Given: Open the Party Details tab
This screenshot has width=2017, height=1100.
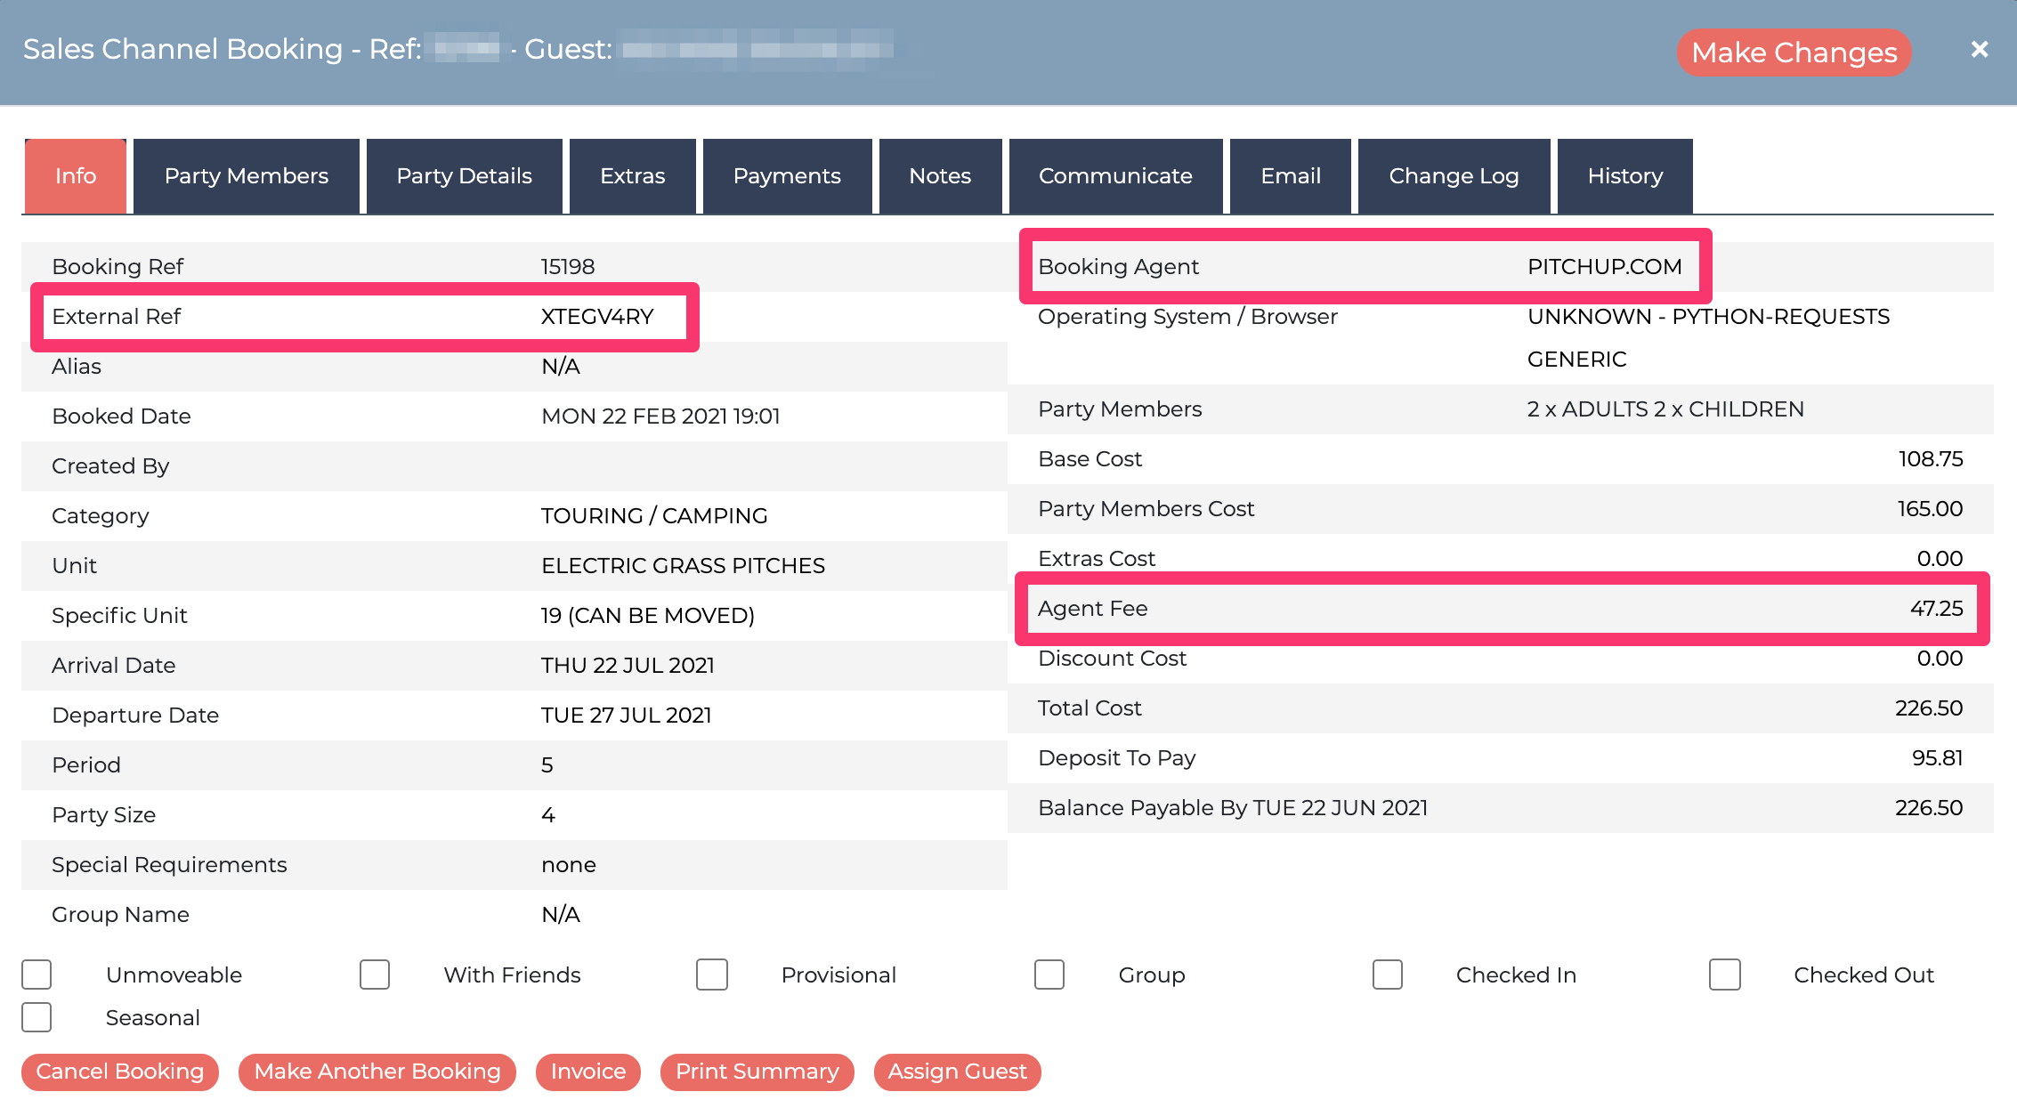Looking at the screenshot, I should pos(465,176).
